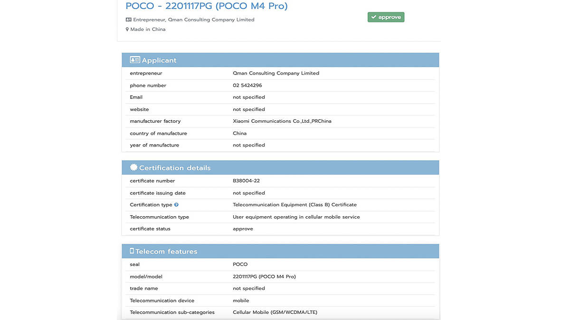Open the POCO - 2201117PG (POCO M4 Pro) title link
This screenshot has width=570, height=320.
206,6
